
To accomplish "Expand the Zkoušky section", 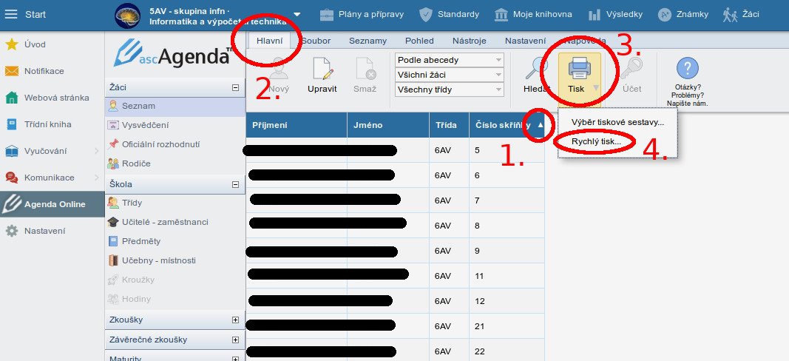I will pos(236,320).
